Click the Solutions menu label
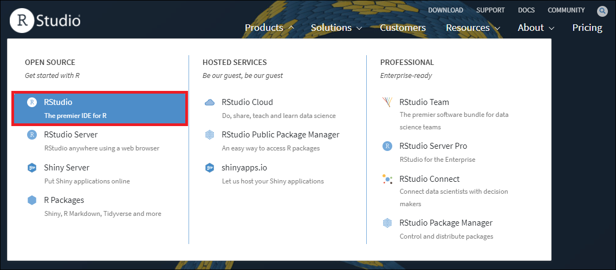Viewport: 616px width, 270px height. click(331, 28)
